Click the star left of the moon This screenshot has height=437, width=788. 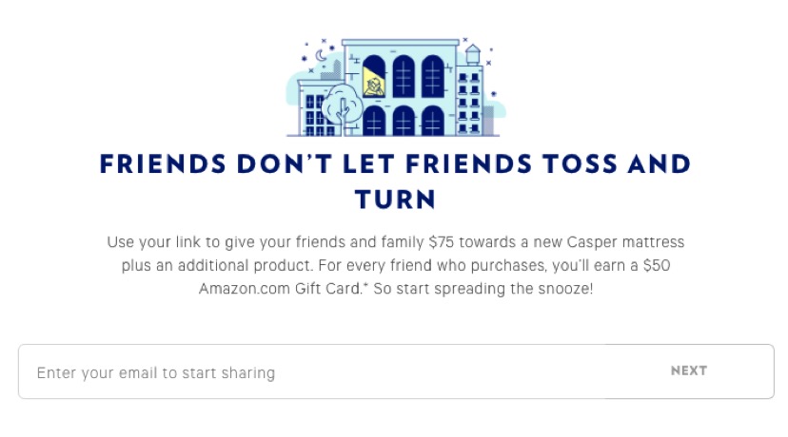(304, 59)
